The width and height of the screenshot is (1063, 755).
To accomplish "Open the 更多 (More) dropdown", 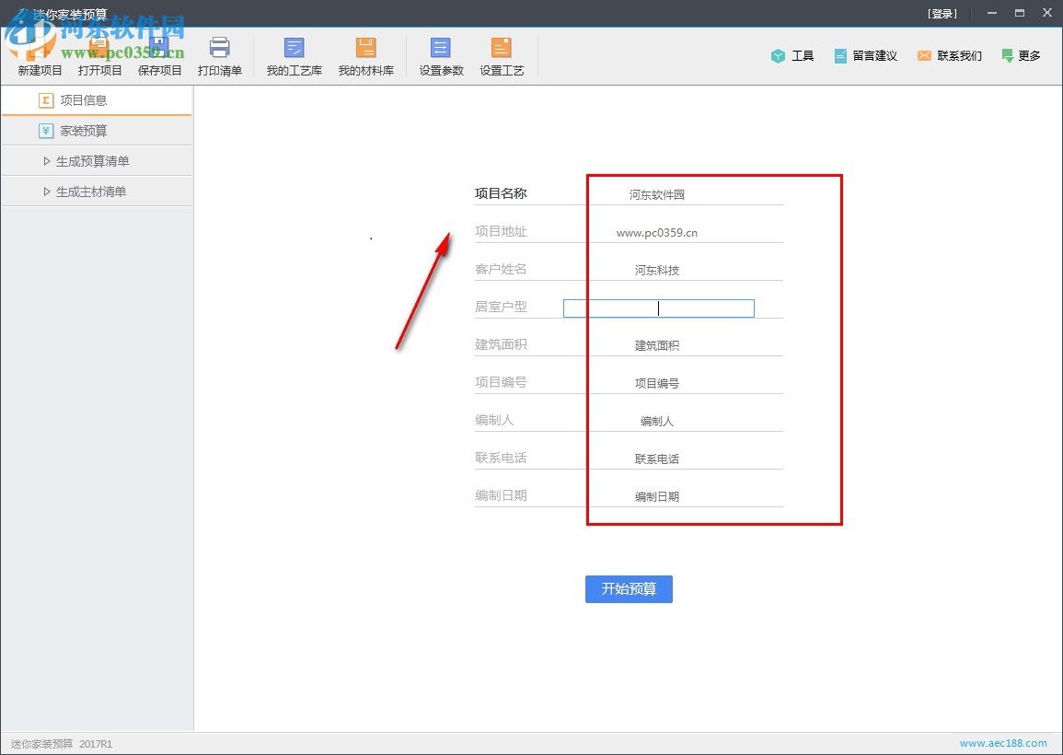I will (1022, 55).
